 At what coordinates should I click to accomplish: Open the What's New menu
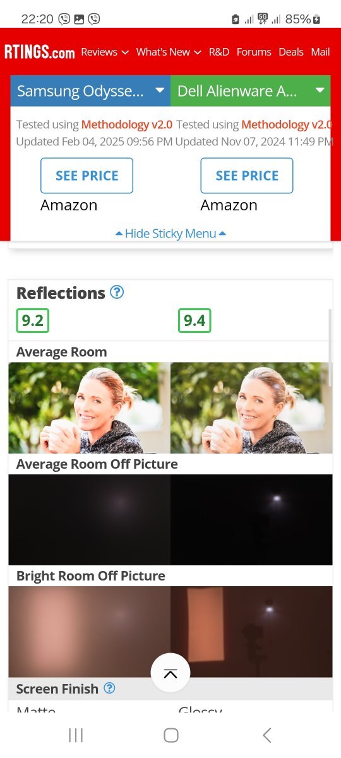pyautogui.click(x=169, y=52)
